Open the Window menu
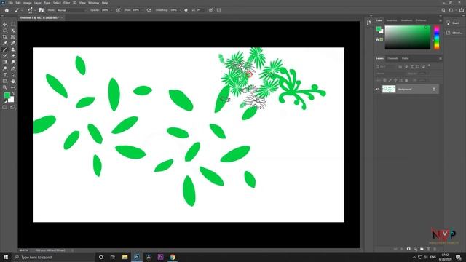The image size is (466, 262). [93, 3]
